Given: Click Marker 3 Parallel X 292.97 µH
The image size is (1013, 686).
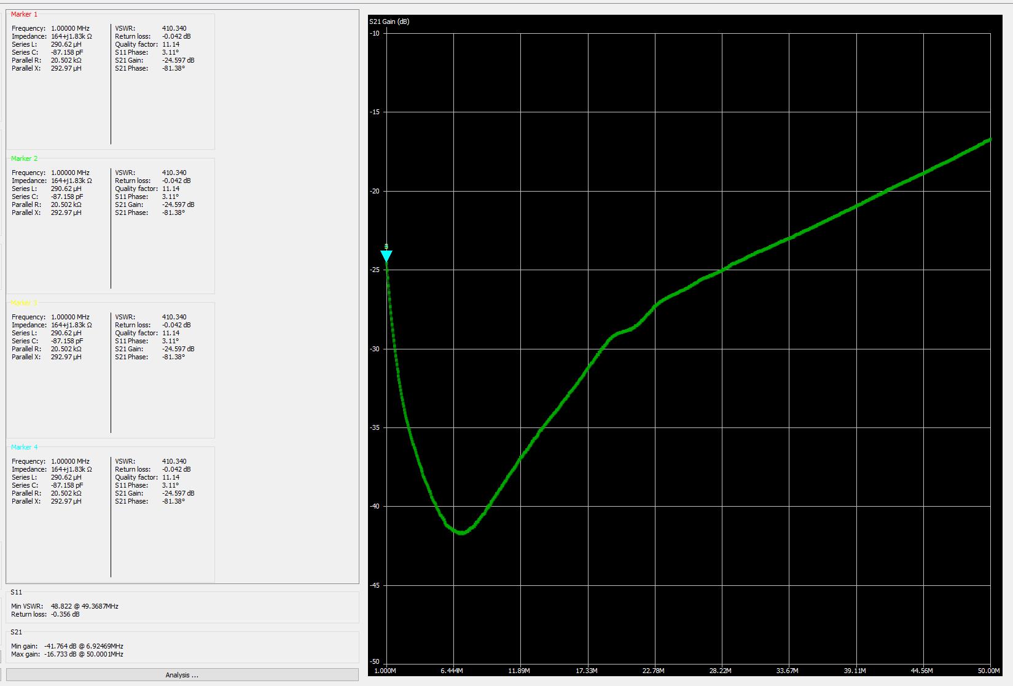Looking at the screenshot, I should (66, 357).
